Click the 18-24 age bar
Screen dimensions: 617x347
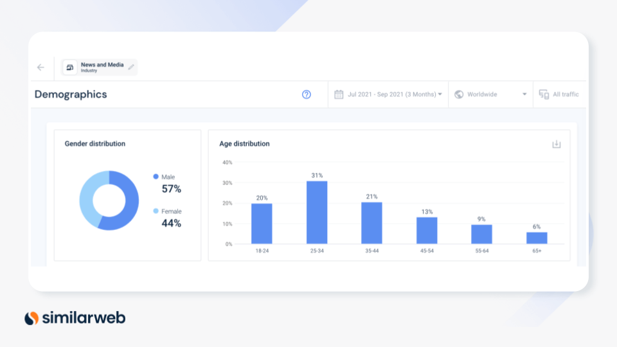point(262,224)
